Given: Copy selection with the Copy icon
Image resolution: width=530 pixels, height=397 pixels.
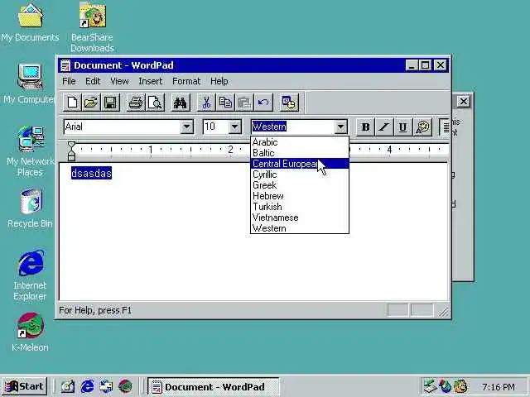Looking at the screenshot, I should click(x=225, y=103).
